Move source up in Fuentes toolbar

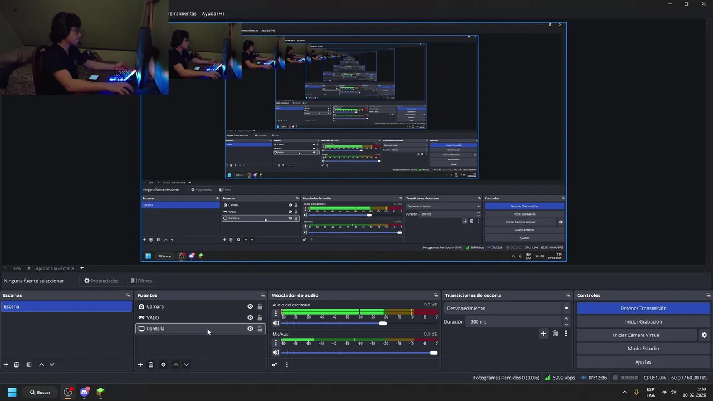[176, 365]
